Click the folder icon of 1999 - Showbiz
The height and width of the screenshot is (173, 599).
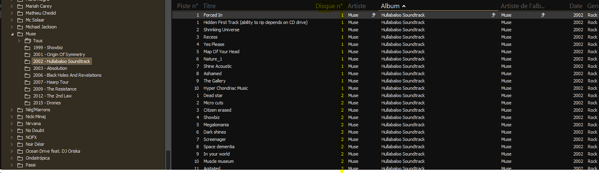point(28,48)
